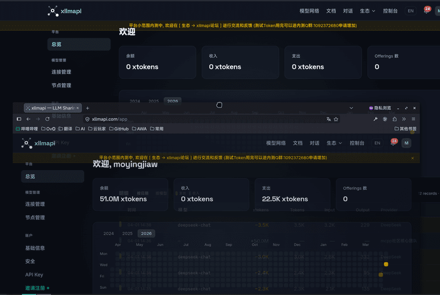Open the browser hamburger application menu
The width and height of the screenshot is (440, 295).
(413, 119)
